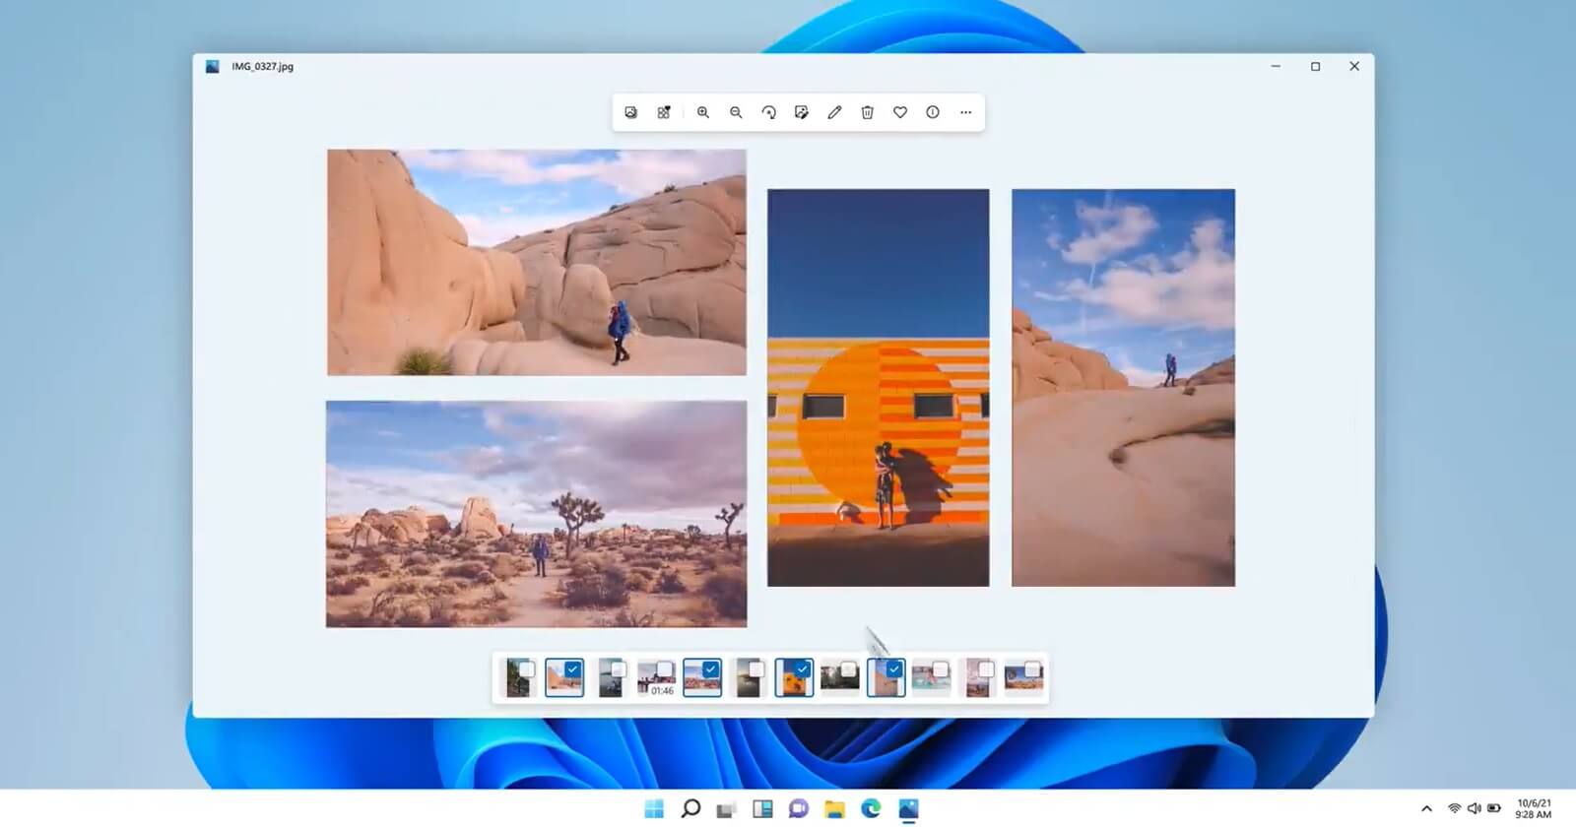Check the 01:46 video thumbnail checkbox
The image size is (1576, 827).
(665, 669)
